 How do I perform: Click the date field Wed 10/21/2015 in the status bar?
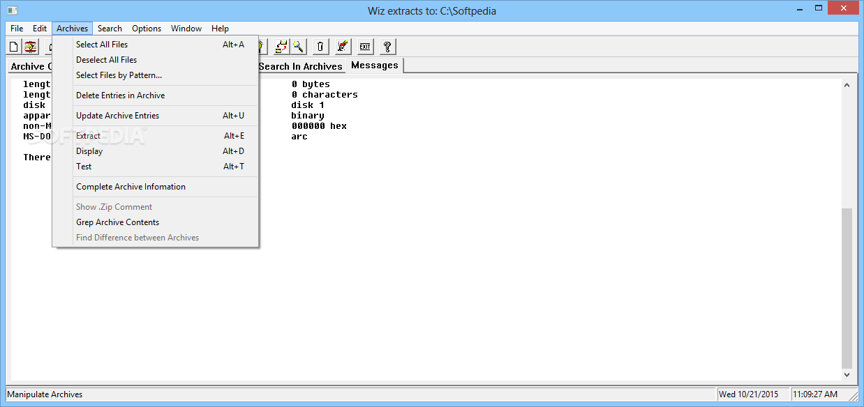tap(752, 394)
